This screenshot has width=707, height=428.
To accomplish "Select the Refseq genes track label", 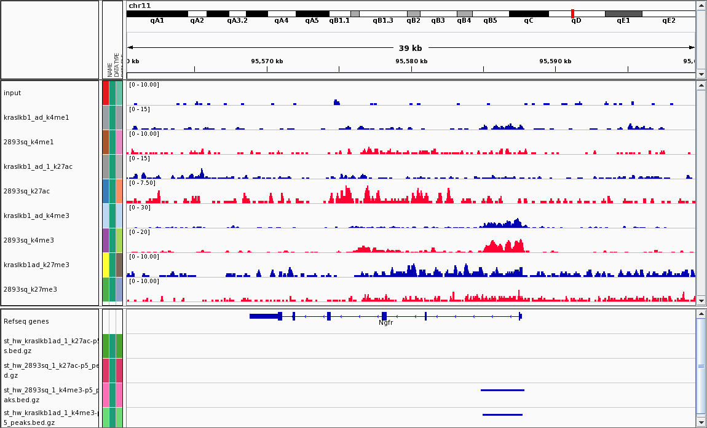I will [26, 321].
